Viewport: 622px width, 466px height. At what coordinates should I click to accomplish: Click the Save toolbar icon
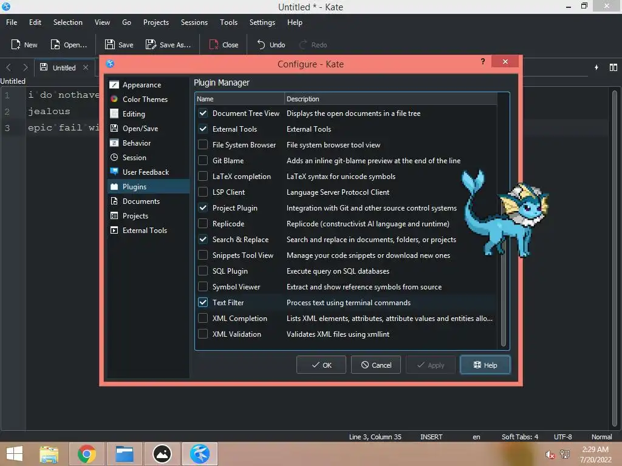pos(110,44)
